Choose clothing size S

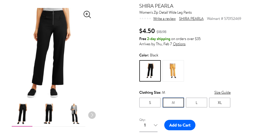pos(150,102)
